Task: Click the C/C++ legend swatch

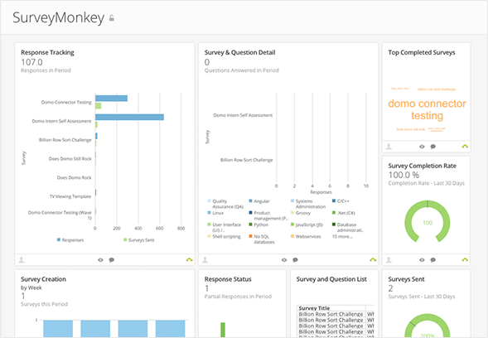Action: [x=334, y=201]
